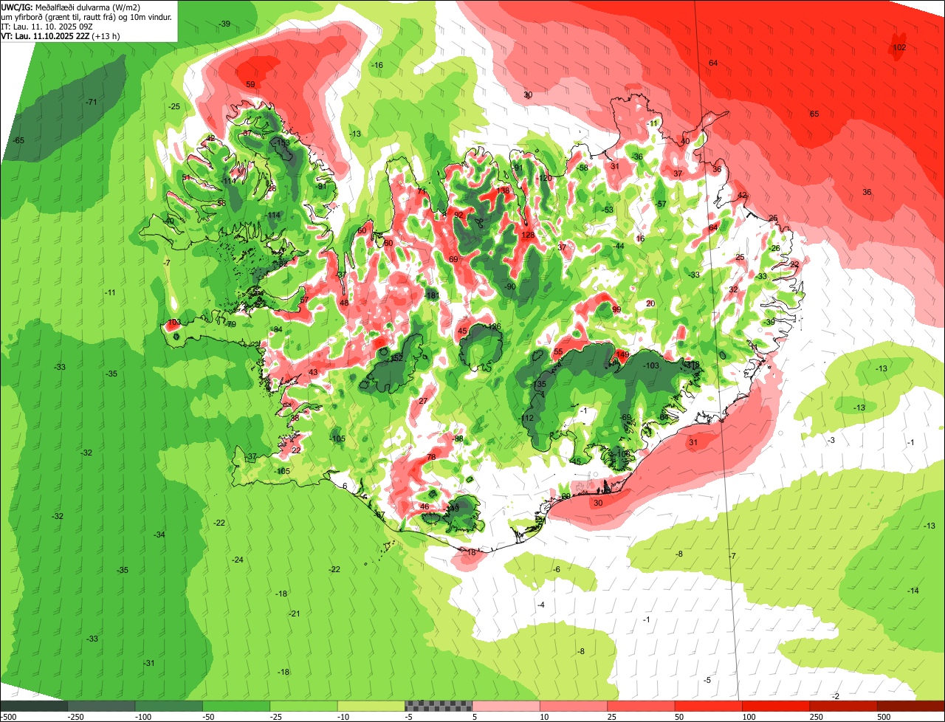Click the map value '-16' north of Iceland

tap(377, 66)
